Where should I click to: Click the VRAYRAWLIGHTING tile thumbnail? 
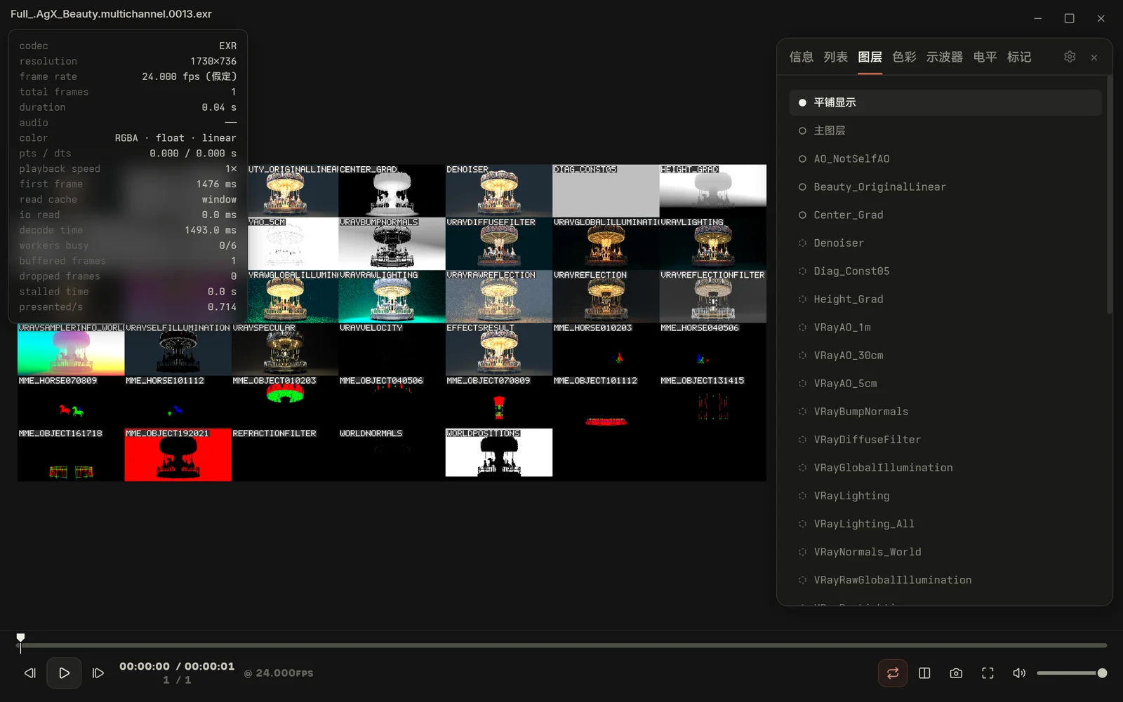coord(392,297)
